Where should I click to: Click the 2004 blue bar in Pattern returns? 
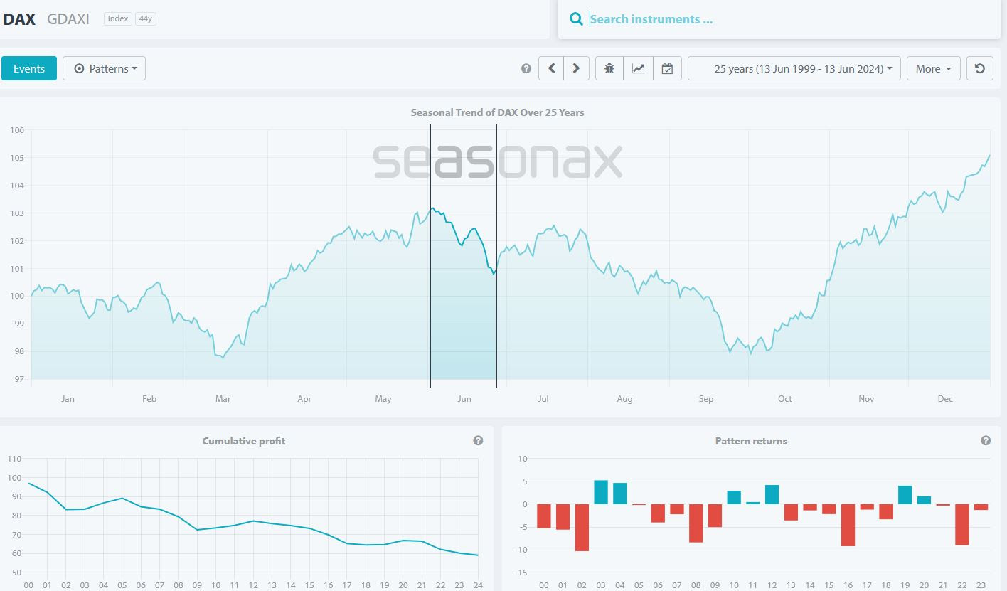(620, 494)
